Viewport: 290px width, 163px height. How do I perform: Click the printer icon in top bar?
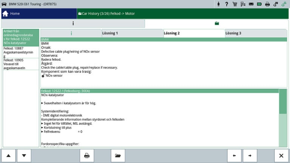[267, 4]
